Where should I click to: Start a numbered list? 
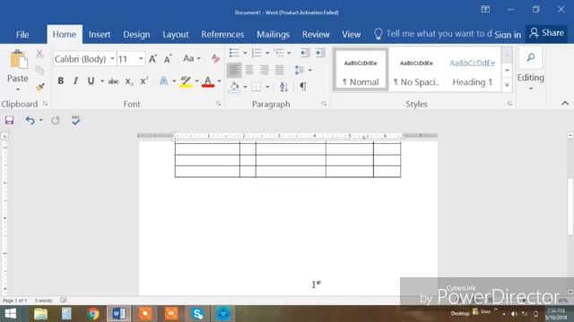257,53
